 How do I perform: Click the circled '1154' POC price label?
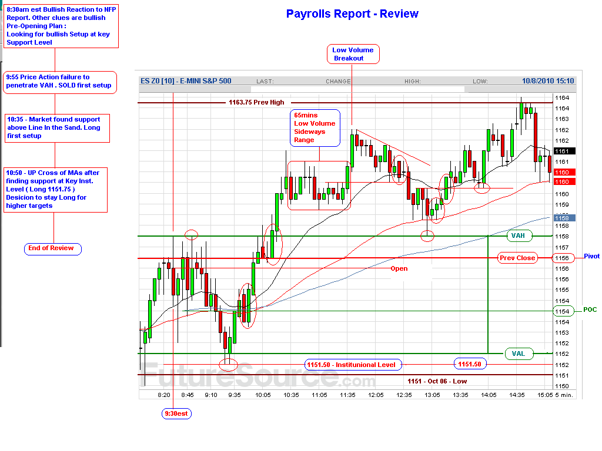coord(563,311)
